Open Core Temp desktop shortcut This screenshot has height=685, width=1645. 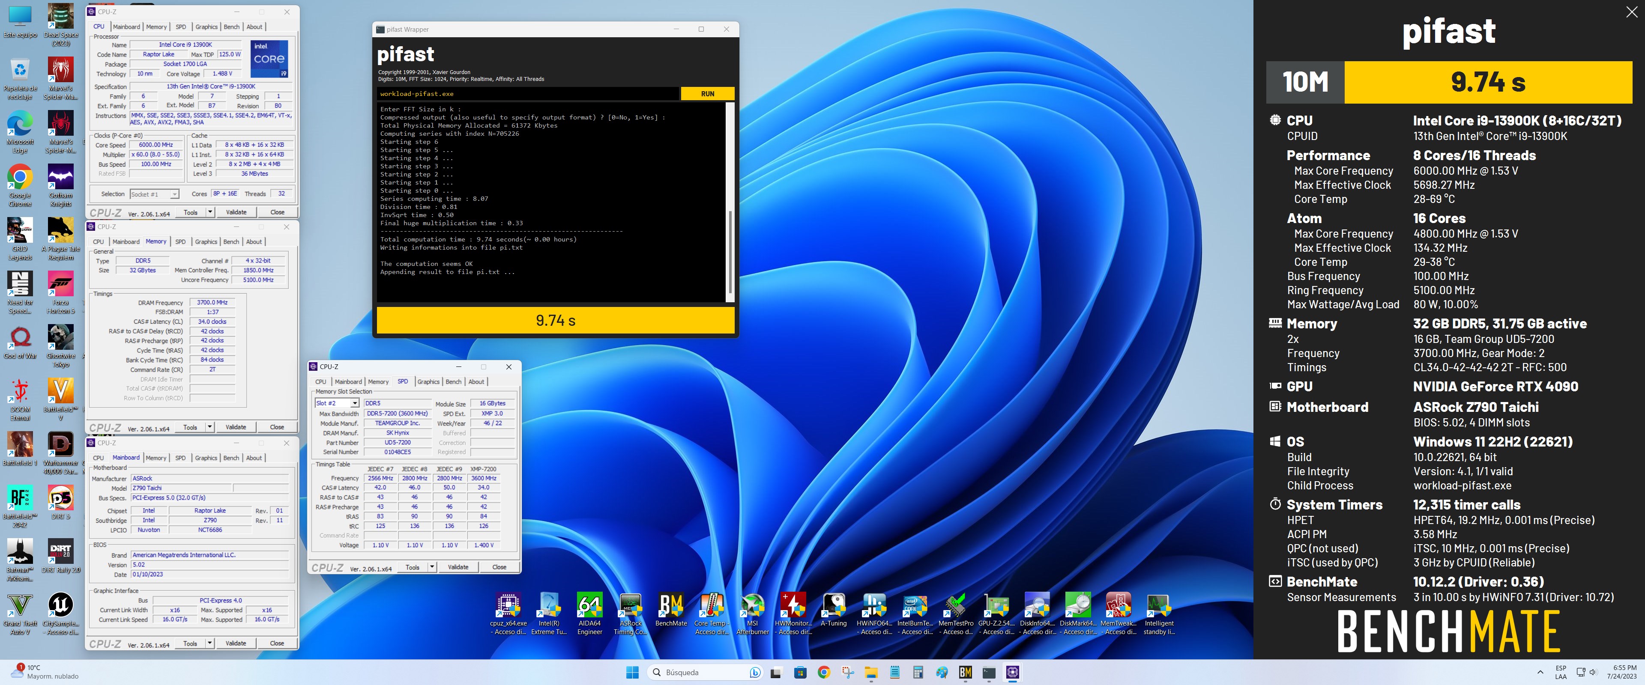pos(712,614)
